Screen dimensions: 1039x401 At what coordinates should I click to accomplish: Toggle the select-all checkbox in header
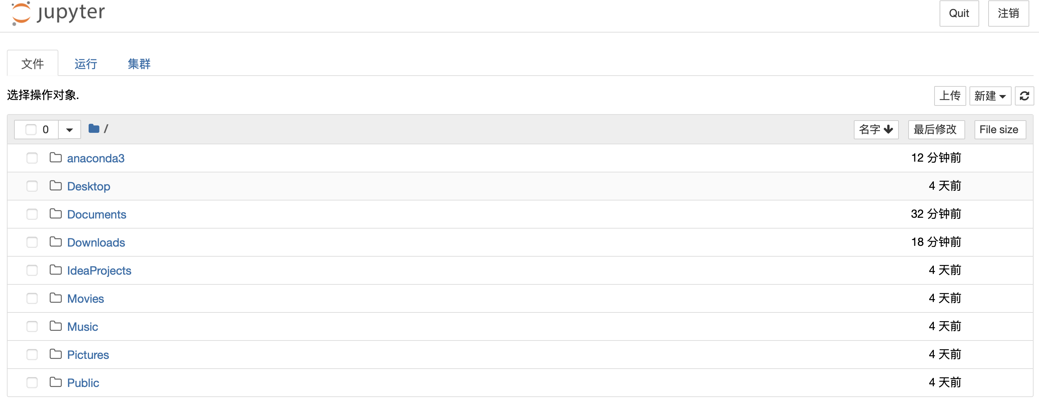tap(31, 129)
